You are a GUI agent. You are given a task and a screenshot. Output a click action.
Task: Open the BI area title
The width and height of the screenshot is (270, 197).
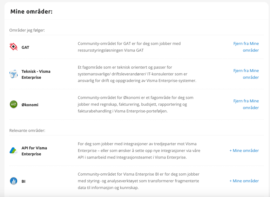click(x=24, y=181)
